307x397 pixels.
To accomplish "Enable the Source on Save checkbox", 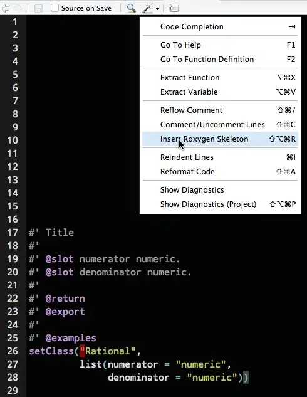I will tap(55, 8).
